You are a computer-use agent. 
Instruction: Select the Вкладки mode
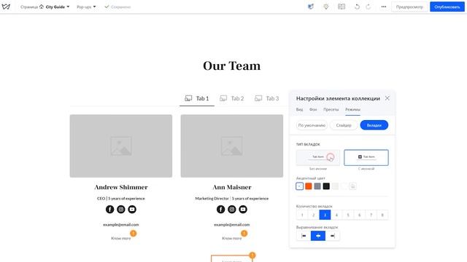pyautogui.click(x=374, y=125)
